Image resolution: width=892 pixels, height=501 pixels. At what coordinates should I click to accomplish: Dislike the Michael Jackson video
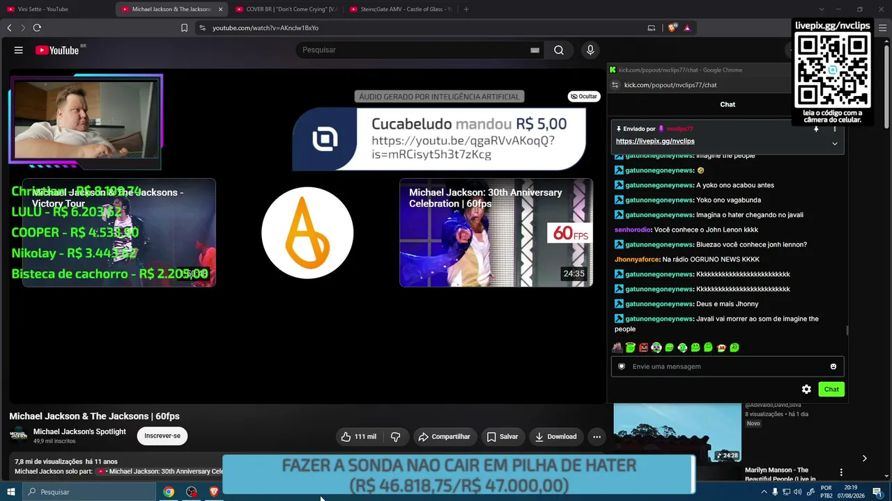pos(395,436)
